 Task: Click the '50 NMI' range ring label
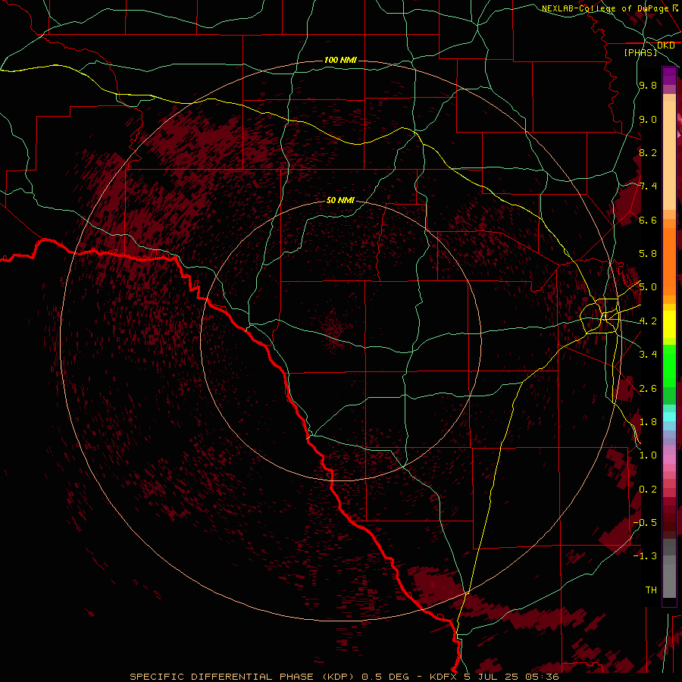(x=340, y=200)
